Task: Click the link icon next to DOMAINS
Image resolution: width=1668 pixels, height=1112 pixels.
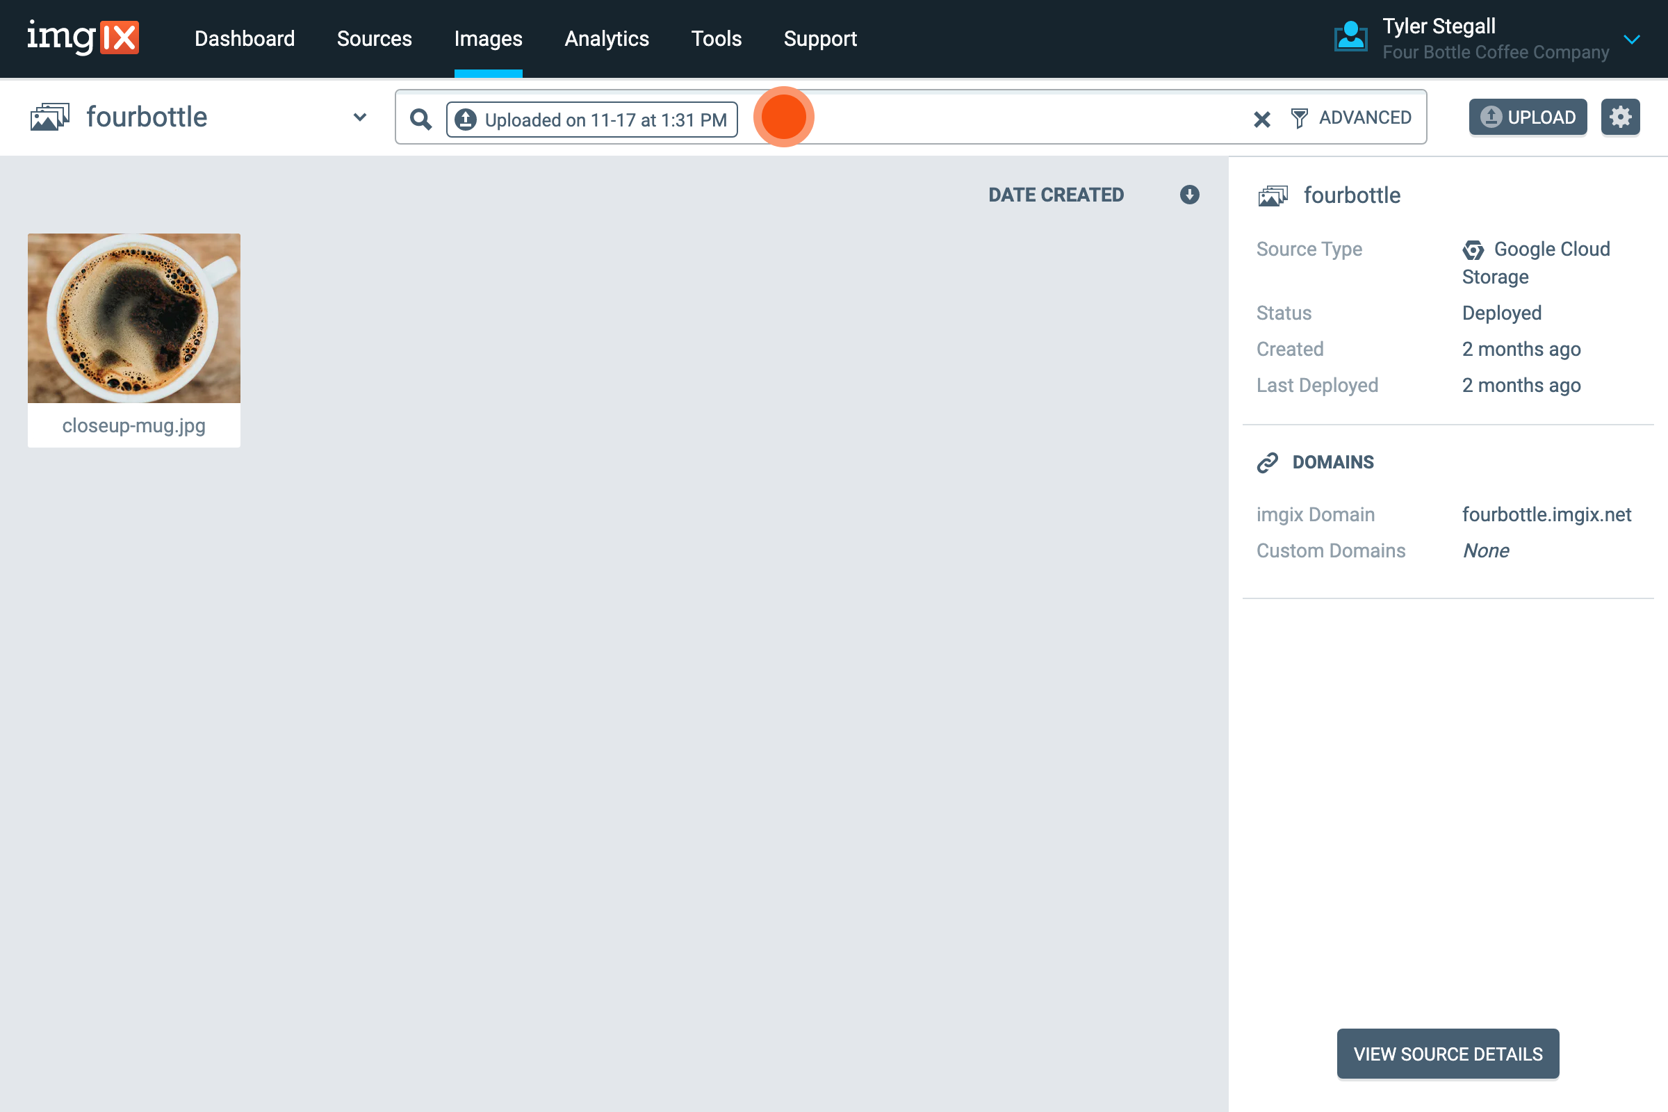Action: click(1269, 461)
